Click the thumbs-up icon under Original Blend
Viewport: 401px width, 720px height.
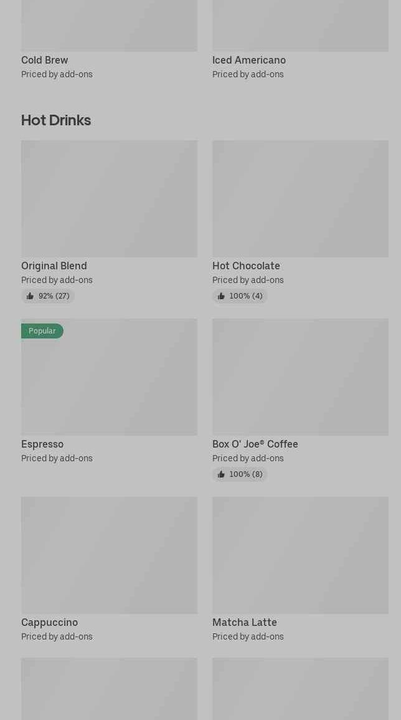(x=30, y=296)
